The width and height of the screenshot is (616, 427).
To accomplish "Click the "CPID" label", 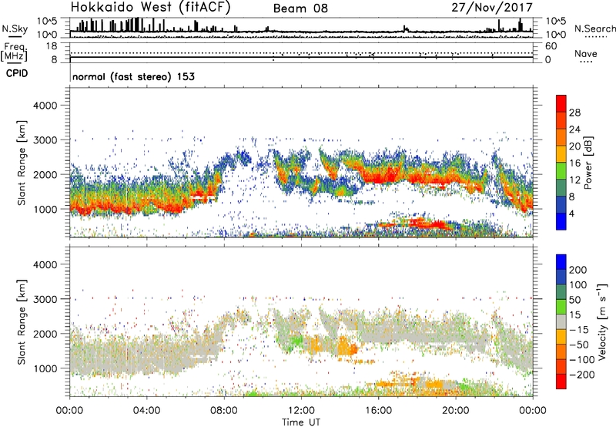I will [17, 73].
